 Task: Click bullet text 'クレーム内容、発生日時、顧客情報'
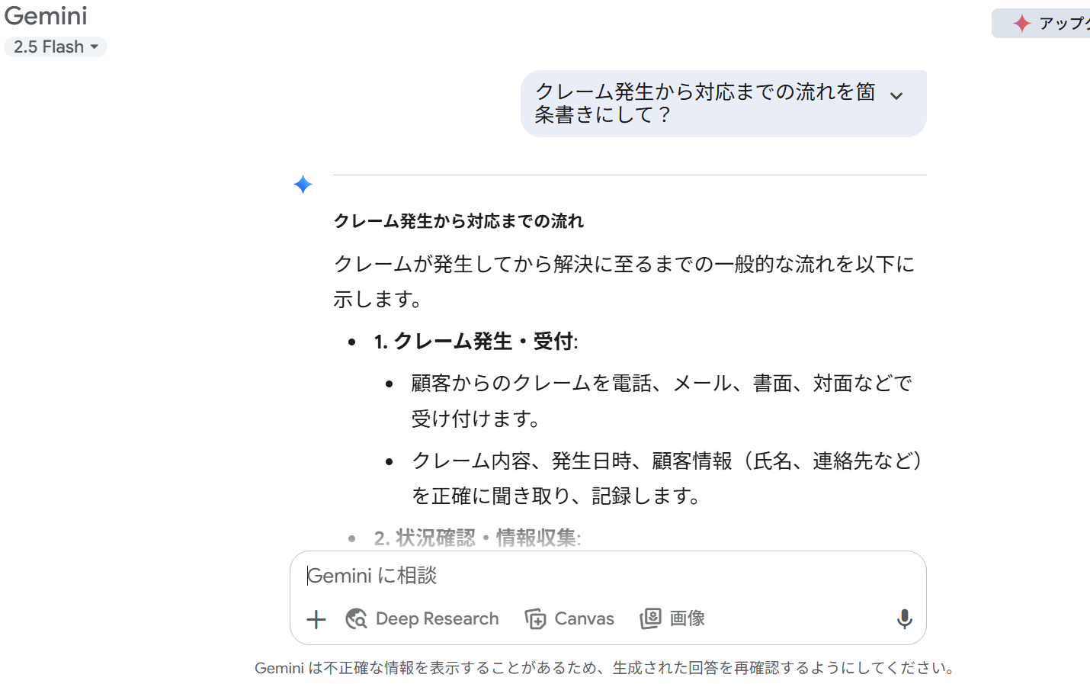(667, 478)
